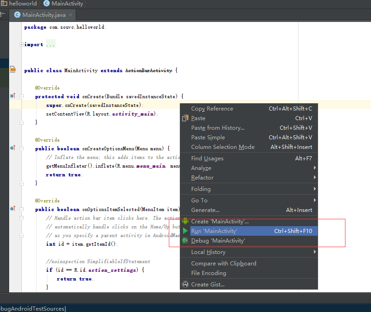
Task: Collapse the onCreateOptionsMenu method fold marker
Action: tap(21, 148)
